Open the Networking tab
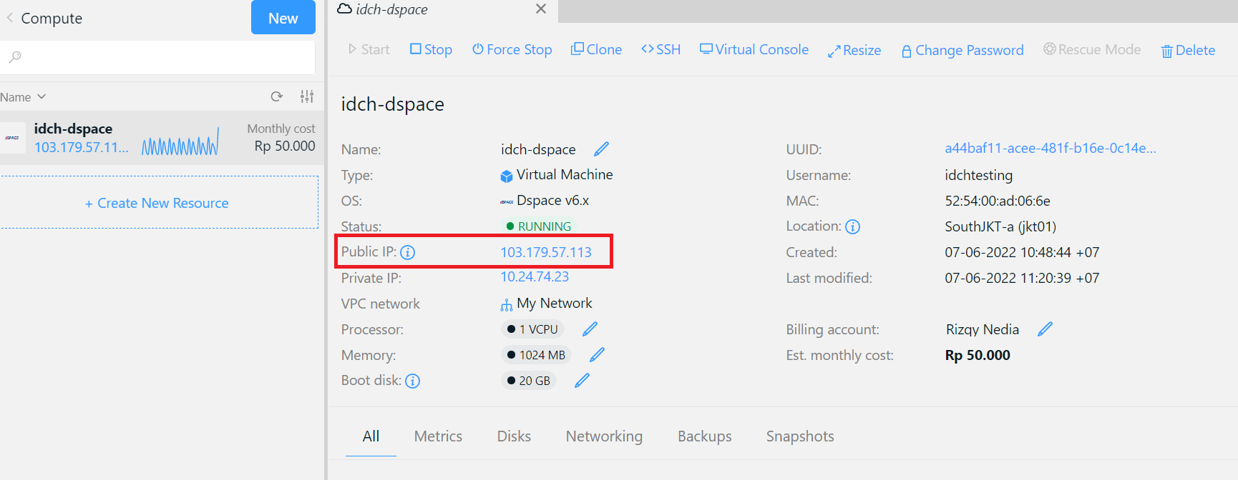The height and width of the screenshot is (480, 1238). [x=604, y=436]
